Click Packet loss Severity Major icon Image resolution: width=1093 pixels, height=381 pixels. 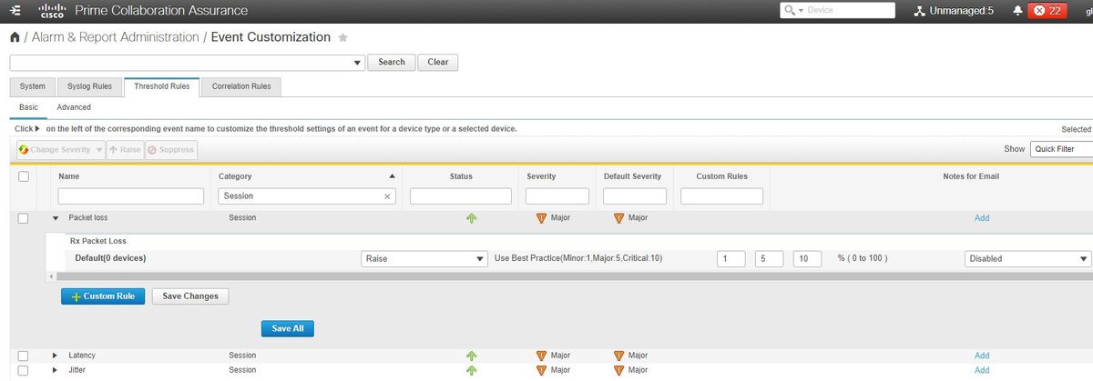(541, 218)
